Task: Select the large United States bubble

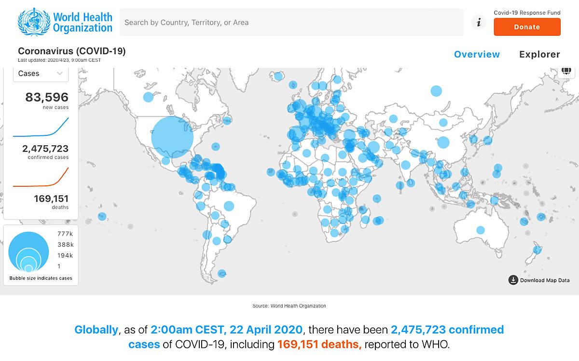Action: coord(172,137)
